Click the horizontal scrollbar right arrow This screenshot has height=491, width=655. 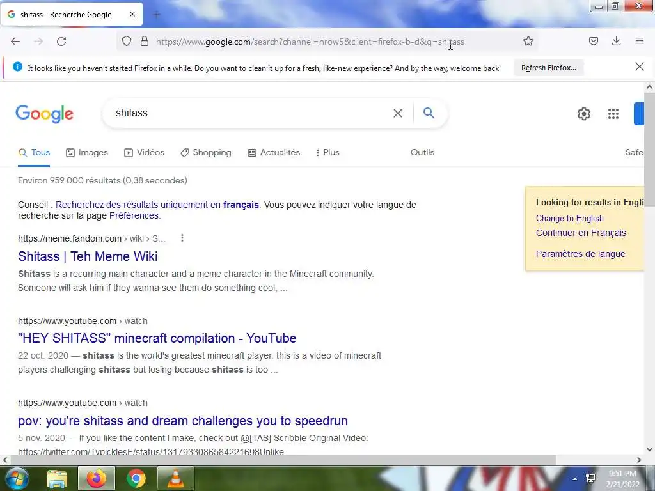click(x=638, y=460)
